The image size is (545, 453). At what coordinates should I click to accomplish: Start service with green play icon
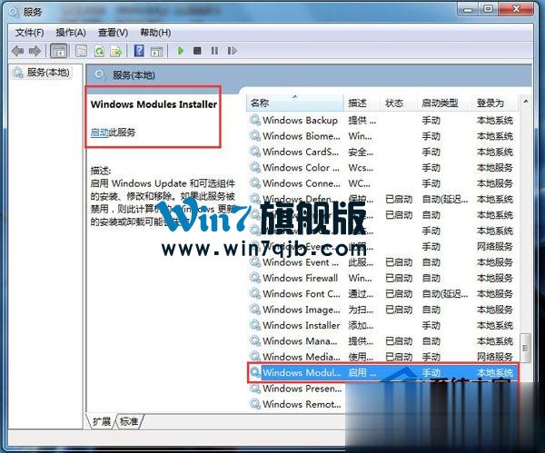(x=181, y=51)
